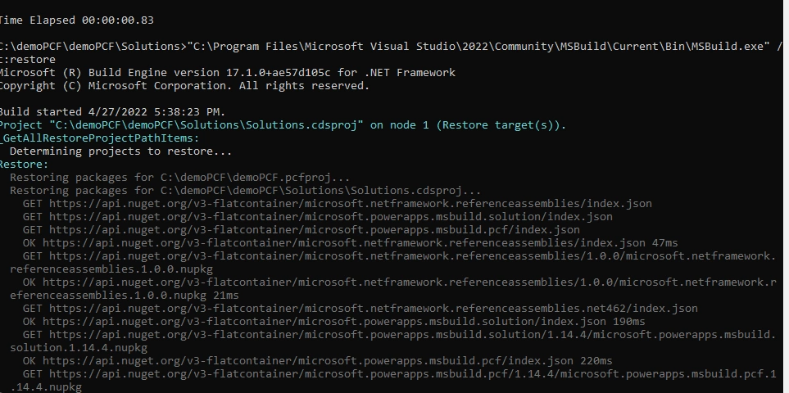Click Restoring packages for Solutions.cdsproj line
The height and width of the screenshot is (393, 789).
pos(245,190)
